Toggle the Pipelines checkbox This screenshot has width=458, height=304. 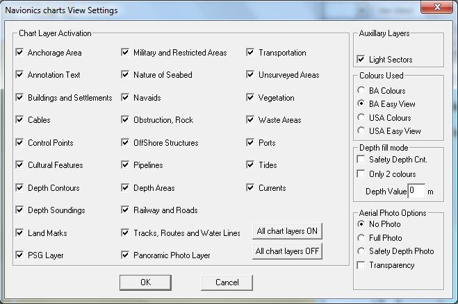pos(125,164)
